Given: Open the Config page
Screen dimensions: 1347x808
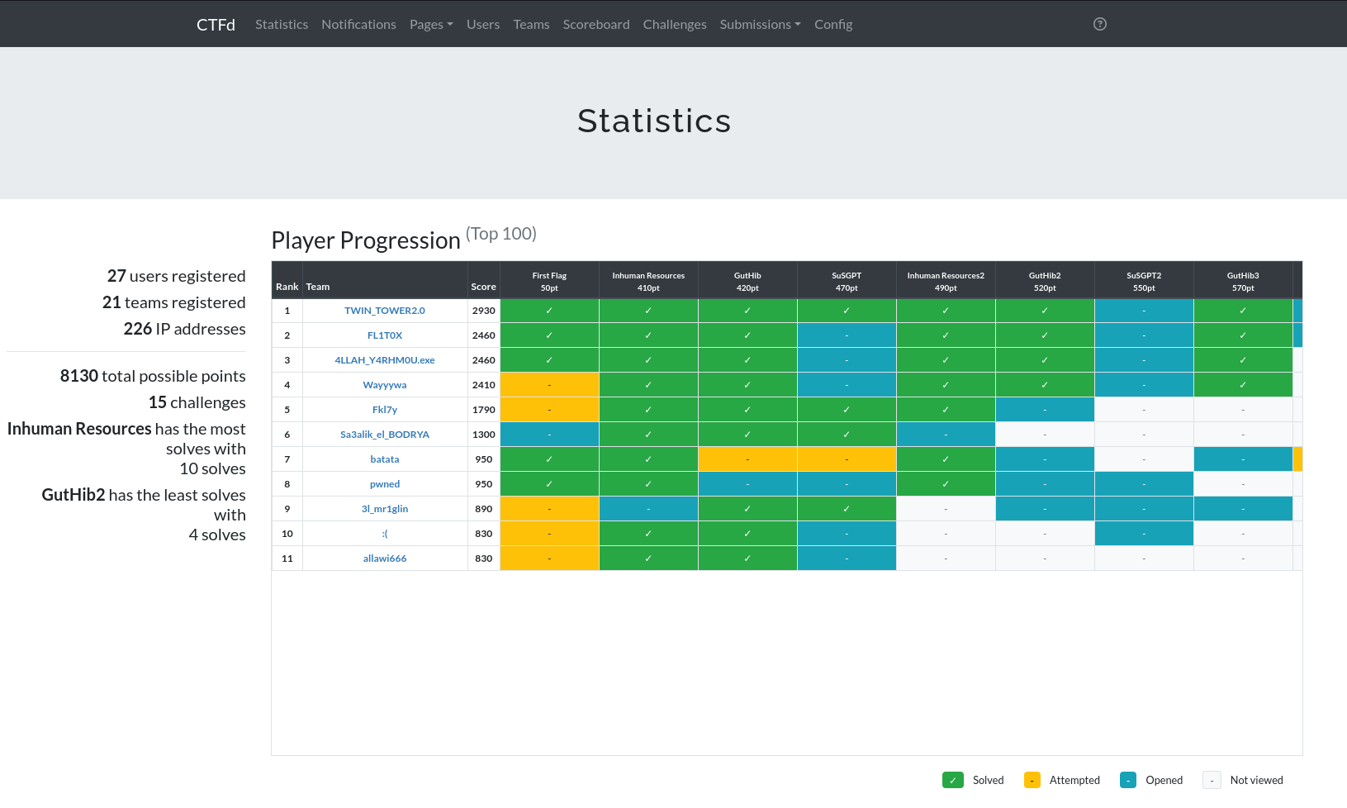Looking at the screenshot, I should tap(833, 24).
